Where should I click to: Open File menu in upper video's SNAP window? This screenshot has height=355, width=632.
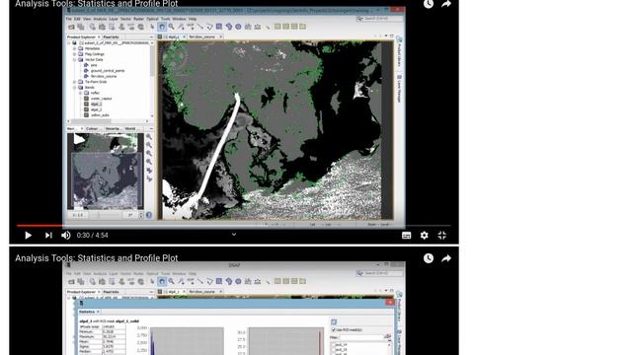[x=68, y=19]
